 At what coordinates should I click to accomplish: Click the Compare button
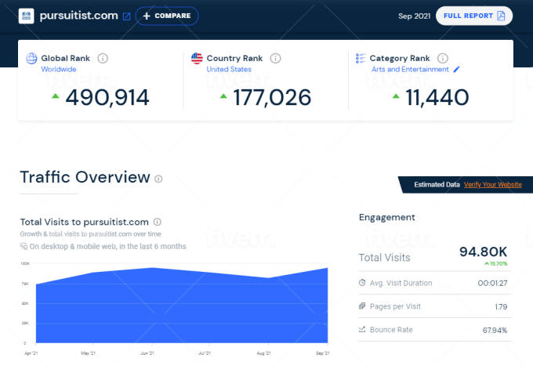pos(167,16)
